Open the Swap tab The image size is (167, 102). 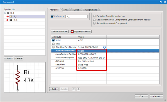pyautogui.click(x=76, y=10)
